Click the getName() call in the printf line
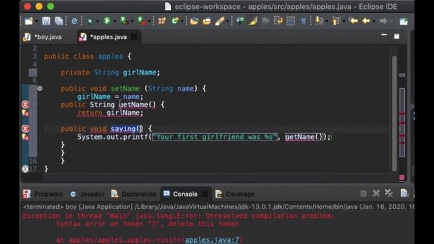Viewport: 434px width, 244px height. [x=304, y=137]
